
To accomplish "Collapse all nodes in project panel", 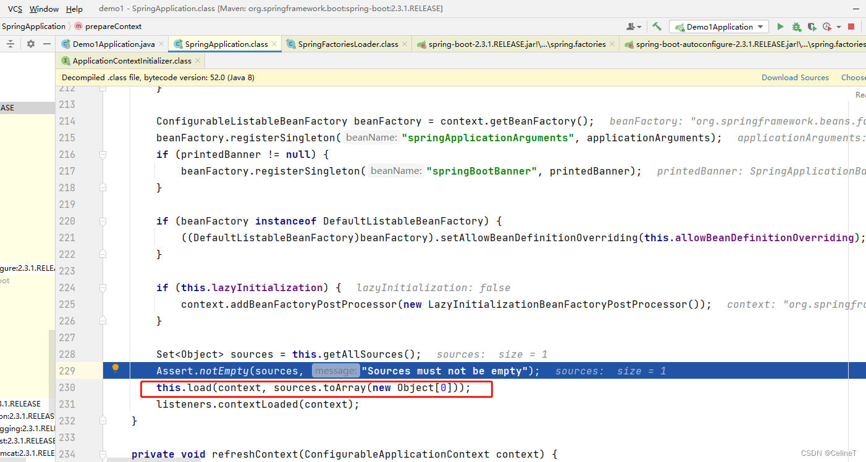I will click(x=10, y=44).
